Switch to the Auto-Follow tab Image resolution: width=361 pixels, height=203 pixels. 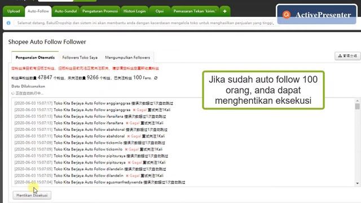(38, 11)
